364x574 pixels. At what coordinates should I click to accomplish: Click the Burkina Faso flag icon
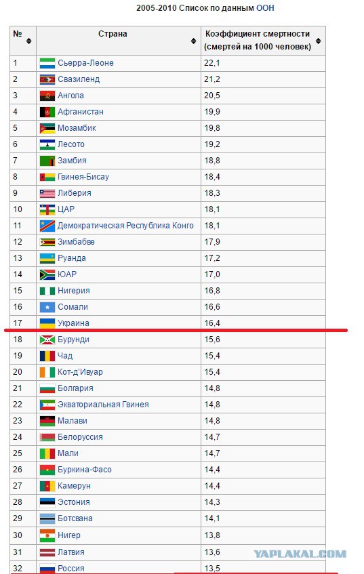[x=47, y=470]
